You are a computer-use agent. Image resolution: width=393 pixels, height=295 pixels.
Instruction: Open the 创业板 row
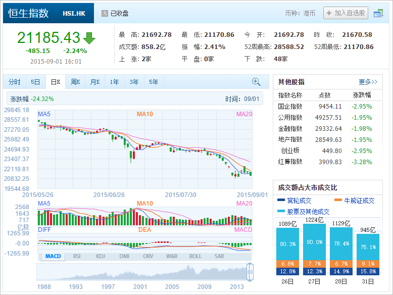[x=328, y=151]
